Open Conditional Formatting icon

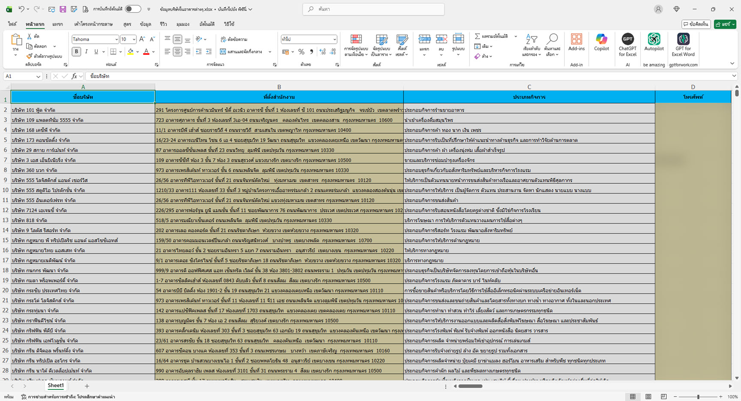tap(356, 40)
